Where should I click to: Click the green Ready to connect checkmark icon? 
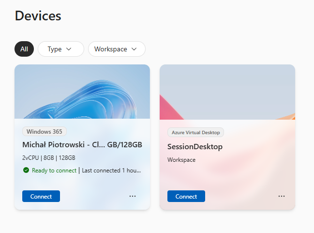[x=26, y=170]
